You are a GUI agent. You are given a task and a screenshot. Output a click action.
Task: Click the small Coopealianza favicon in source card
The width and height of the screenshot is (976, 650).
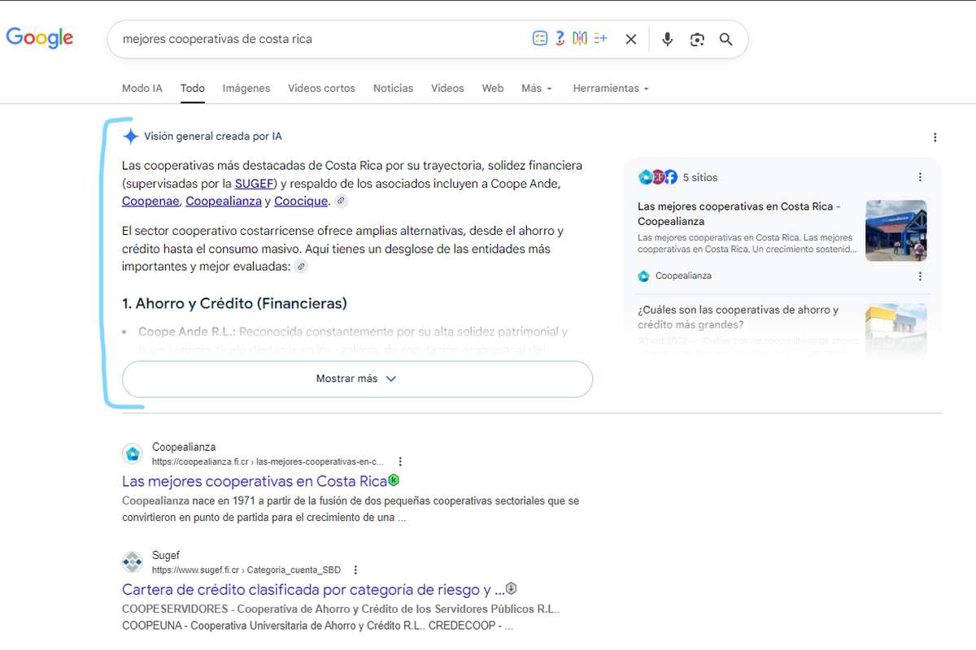[x=644, y=276]
